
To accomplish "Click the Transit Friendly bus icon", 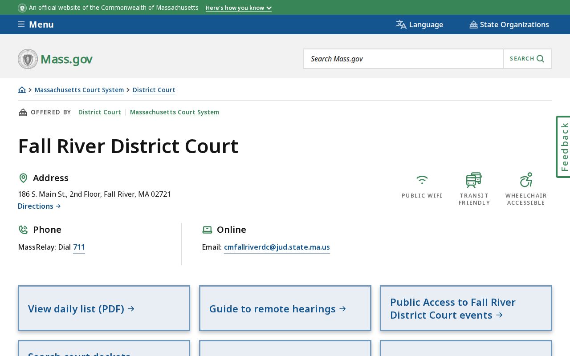I will [x=474, y=180].
